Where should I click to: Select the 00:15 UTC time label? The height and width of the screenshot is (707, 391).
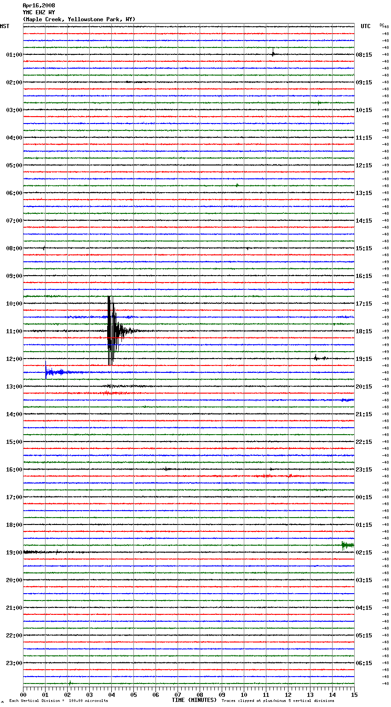tap(364, 497)
